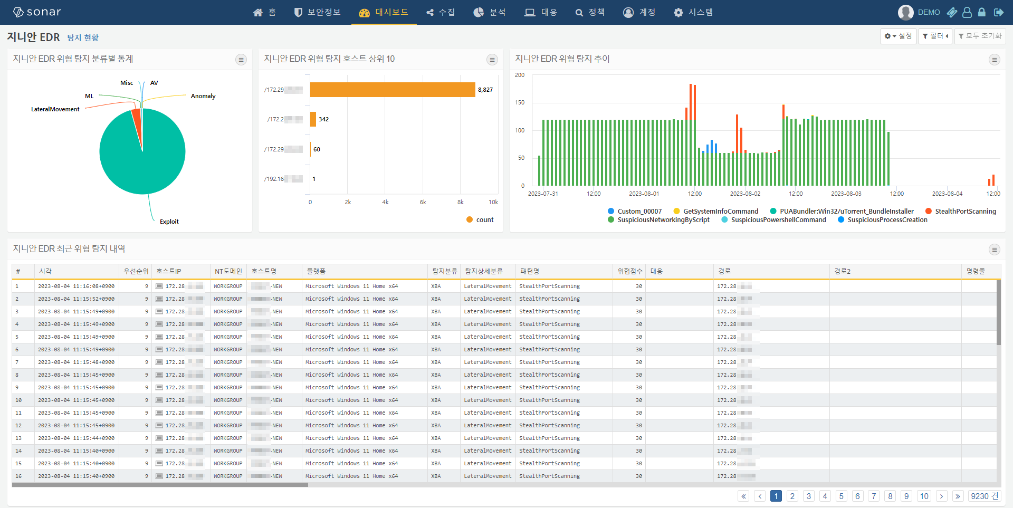Toggle StealthPortScanning series in chart legend
The image size is (1013, 508).
(x=965, y=211)
